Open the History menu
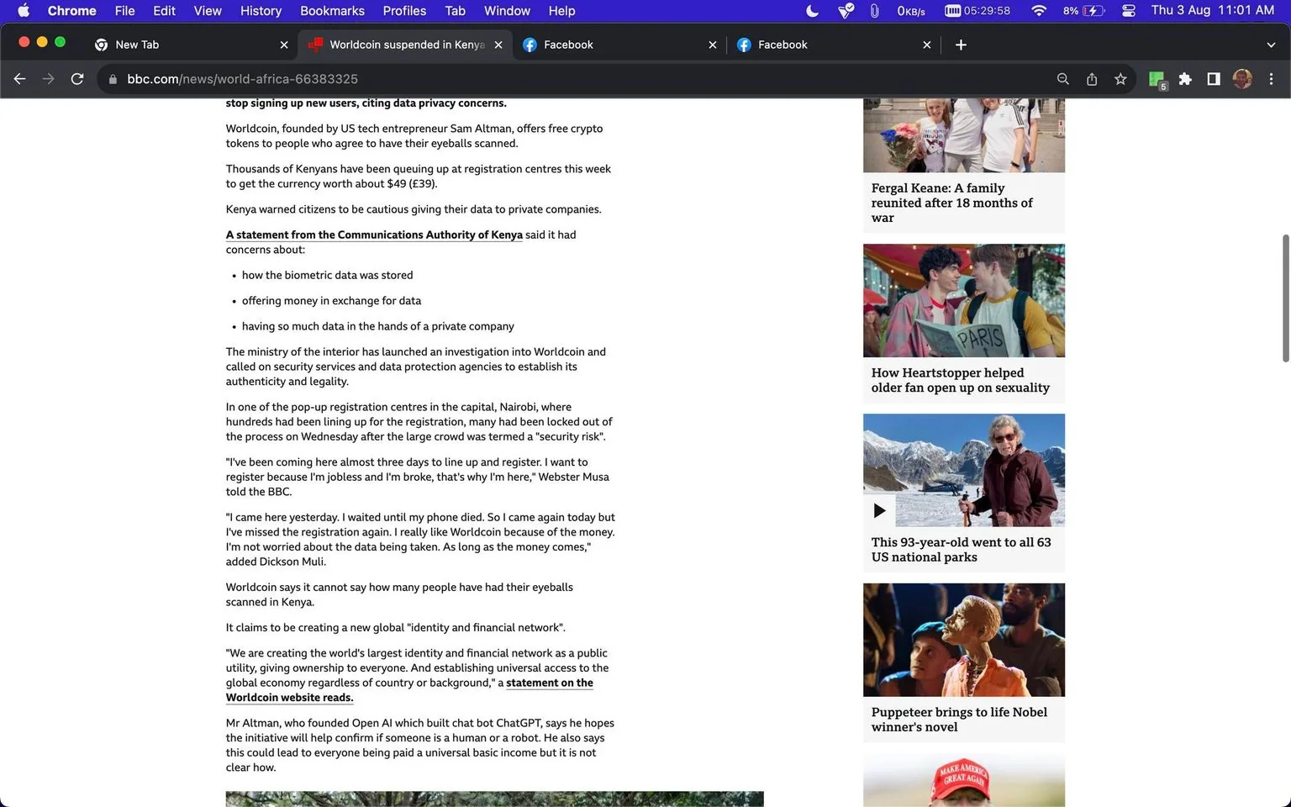Viewport: 1291px width, 807px height. pyautogui.click(x=261, y=11)
